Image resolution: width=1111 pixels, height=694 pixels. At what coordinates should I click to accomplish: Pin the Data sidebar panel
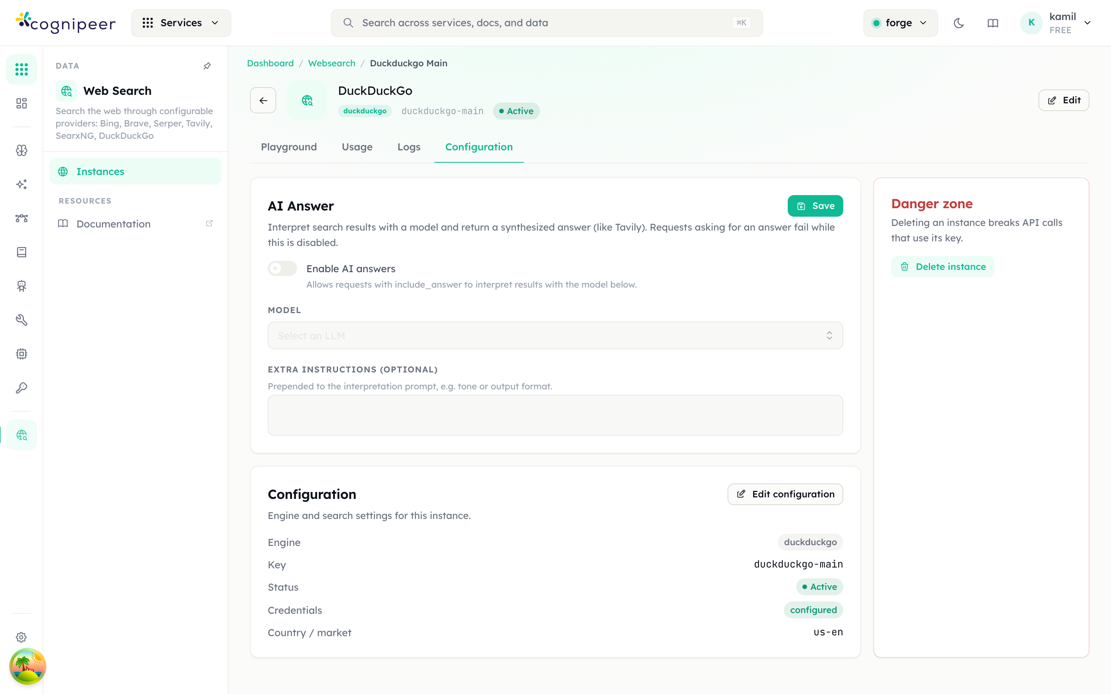[x=207, y=66]
